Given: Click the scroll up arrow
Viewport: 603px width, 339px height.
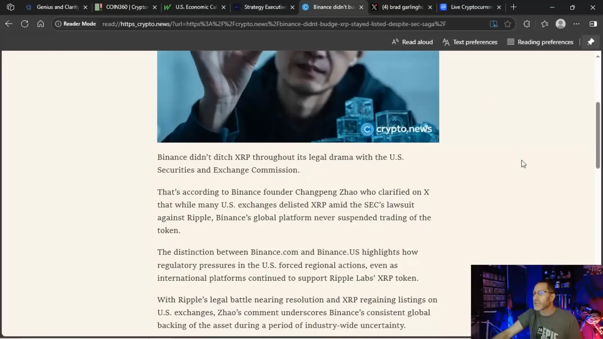Looking at the screenshot, I should (598, 56).
